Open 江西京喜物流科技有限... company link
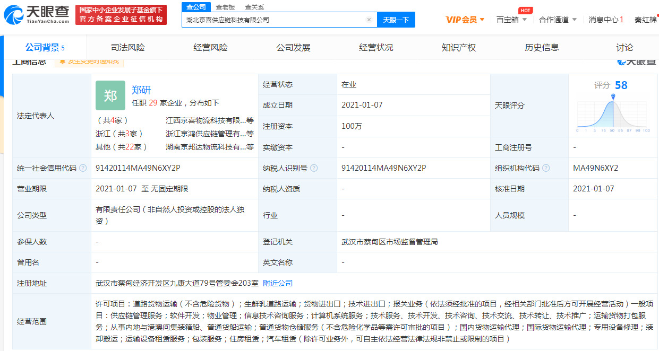The height and width of the screenshot is (351, 659). click(210, 120)
